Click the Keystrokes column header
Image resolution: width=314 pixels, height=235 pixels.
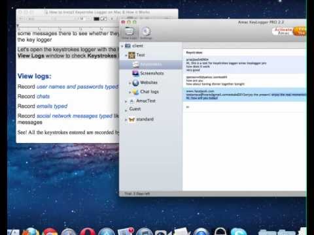[194, 52]
